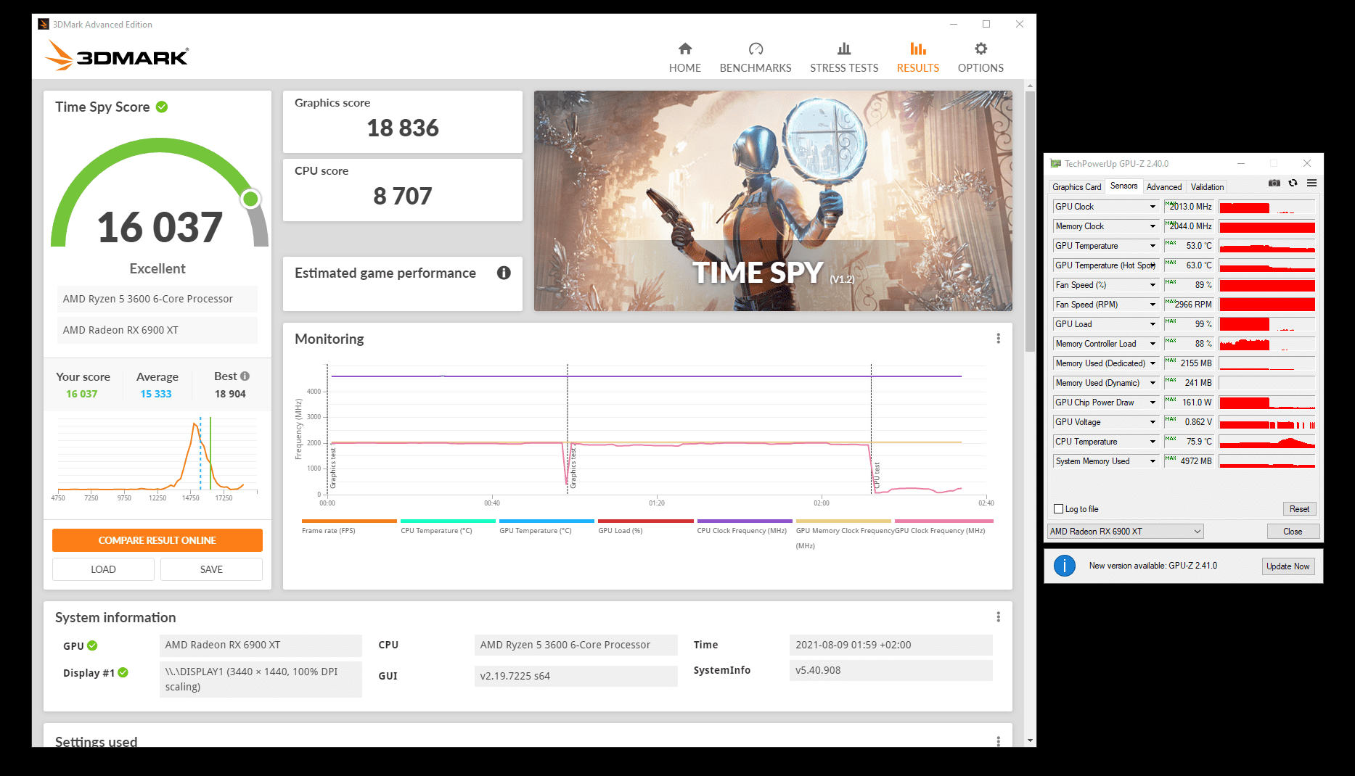Toggle the GPU Temperature legend series
This screenshot has height=776, width=1355.
click(x=546, y=526)
